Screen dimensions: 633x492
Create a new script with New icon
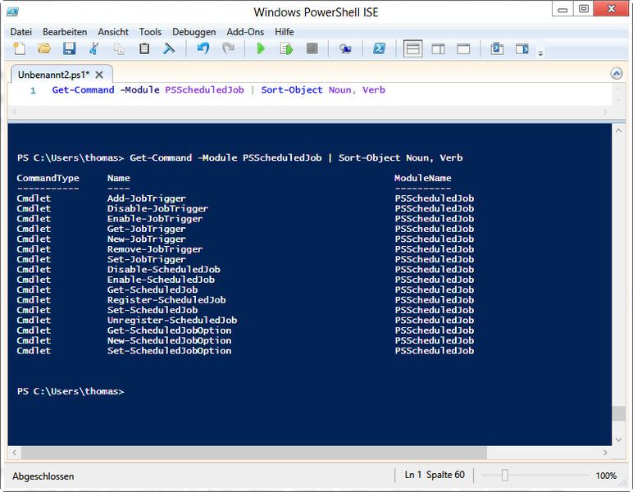(x=19, y=49)
